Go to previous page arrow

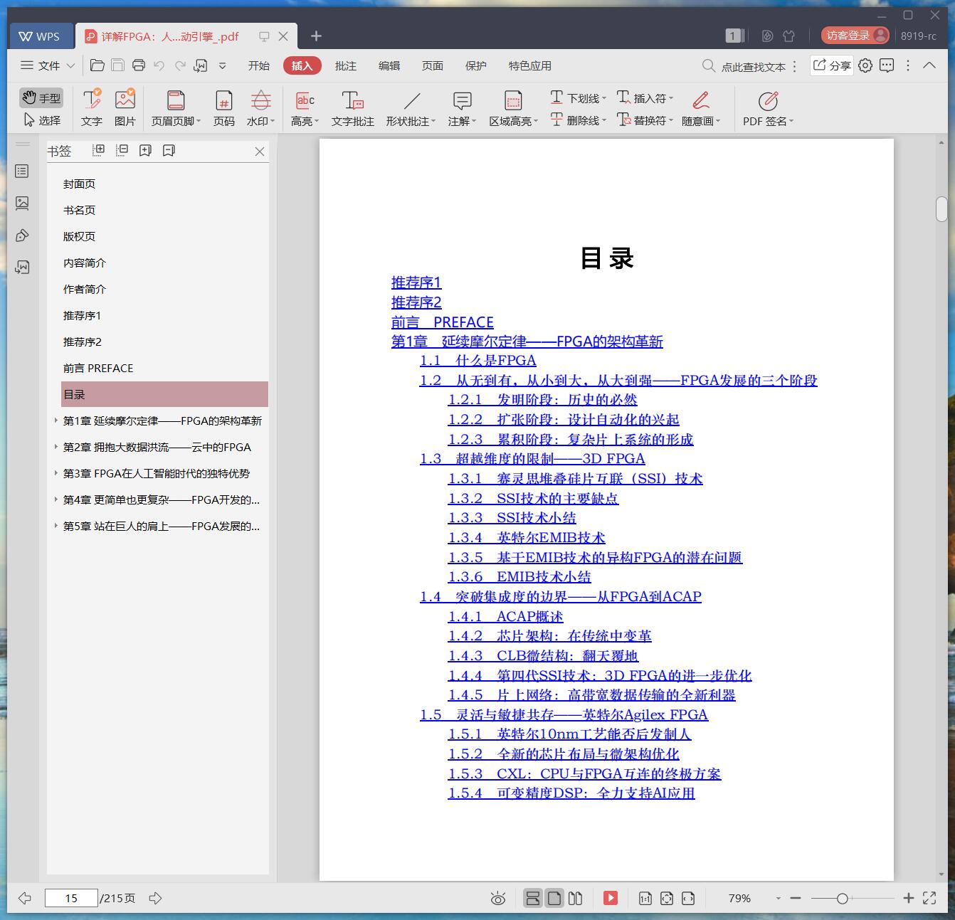(25, 898)
